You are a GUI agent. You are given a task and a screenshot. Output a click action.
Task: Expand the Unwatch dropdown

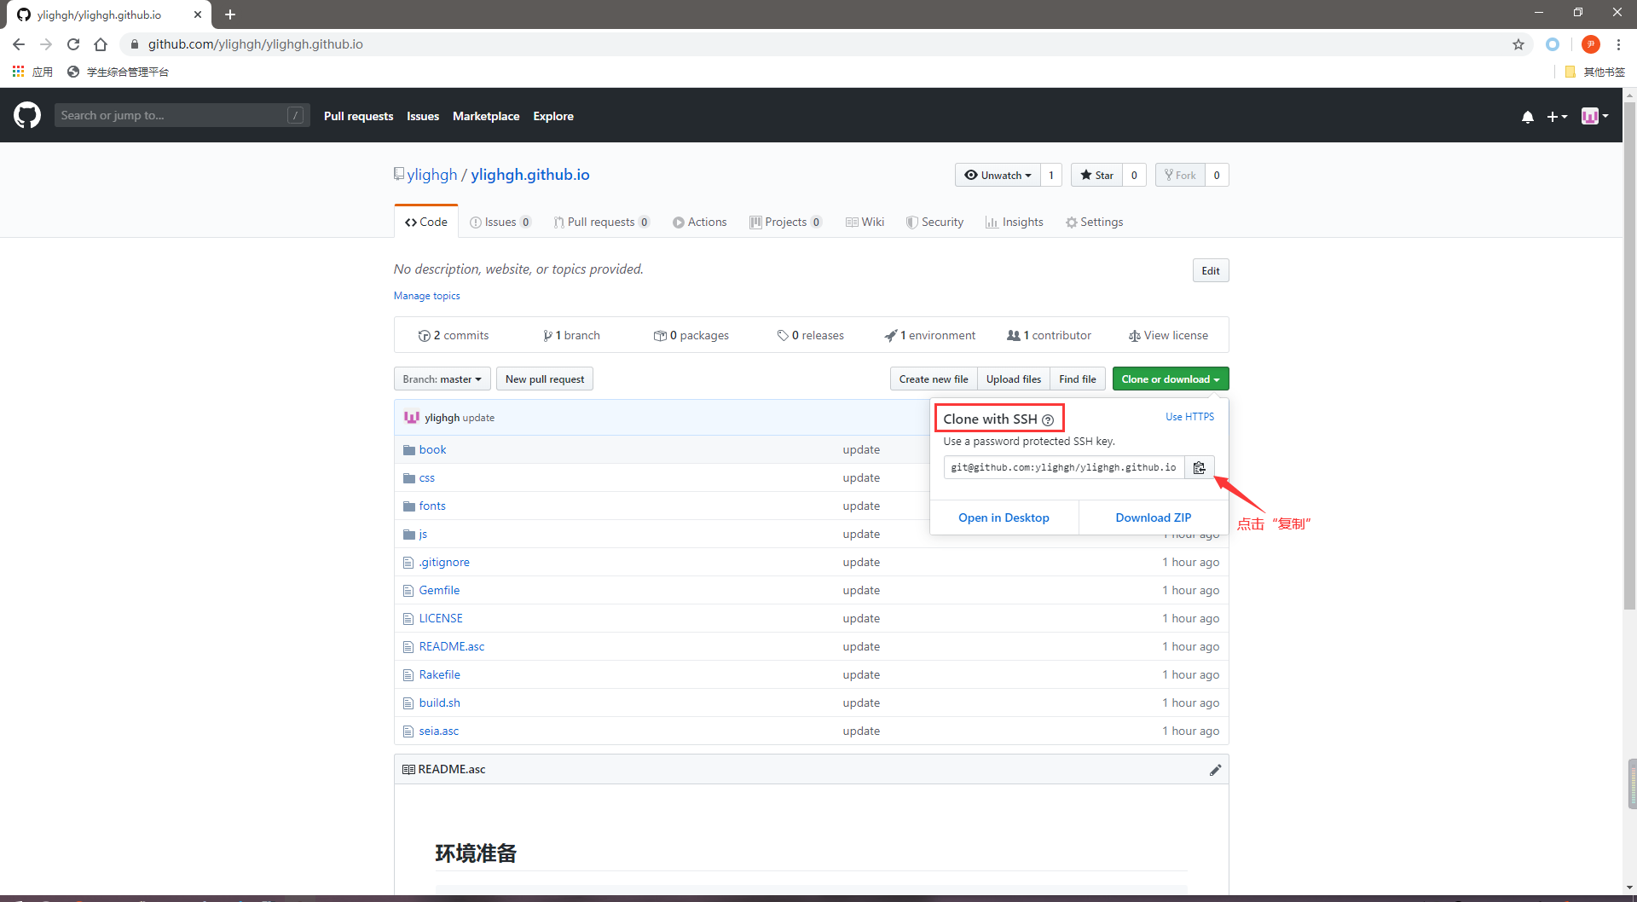(998, 175)
